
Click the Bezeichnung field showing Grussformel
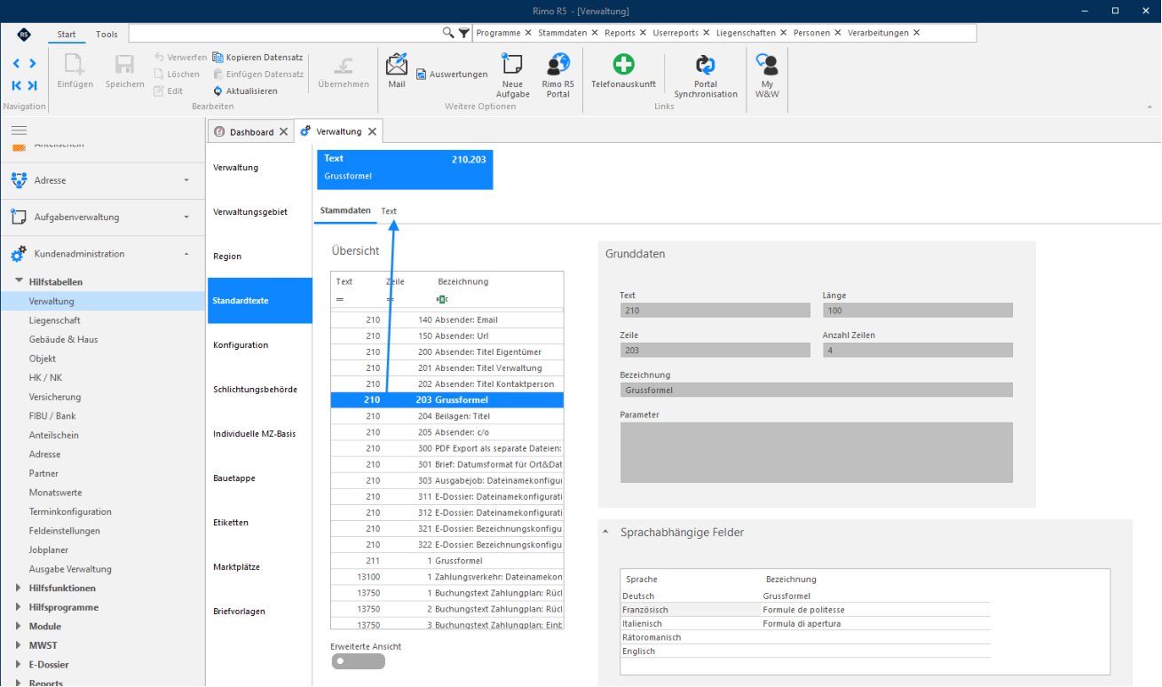[x=816, y=390]
